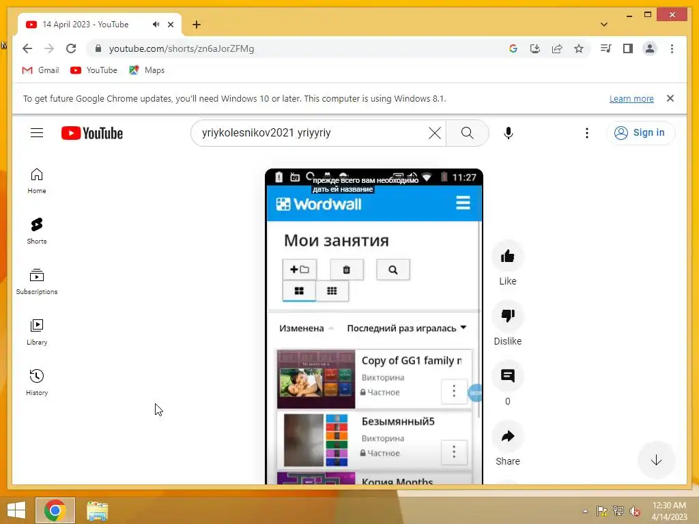This screenshot has height=524, width=699.
Task: Close the 14 April 2023 YouTube tab
Action: [171, 25]
